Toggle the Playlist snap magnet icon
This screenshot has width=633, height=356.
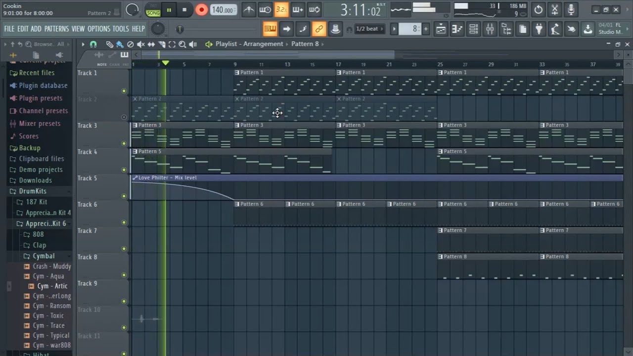pyautogui.click(x=93, y=44)
